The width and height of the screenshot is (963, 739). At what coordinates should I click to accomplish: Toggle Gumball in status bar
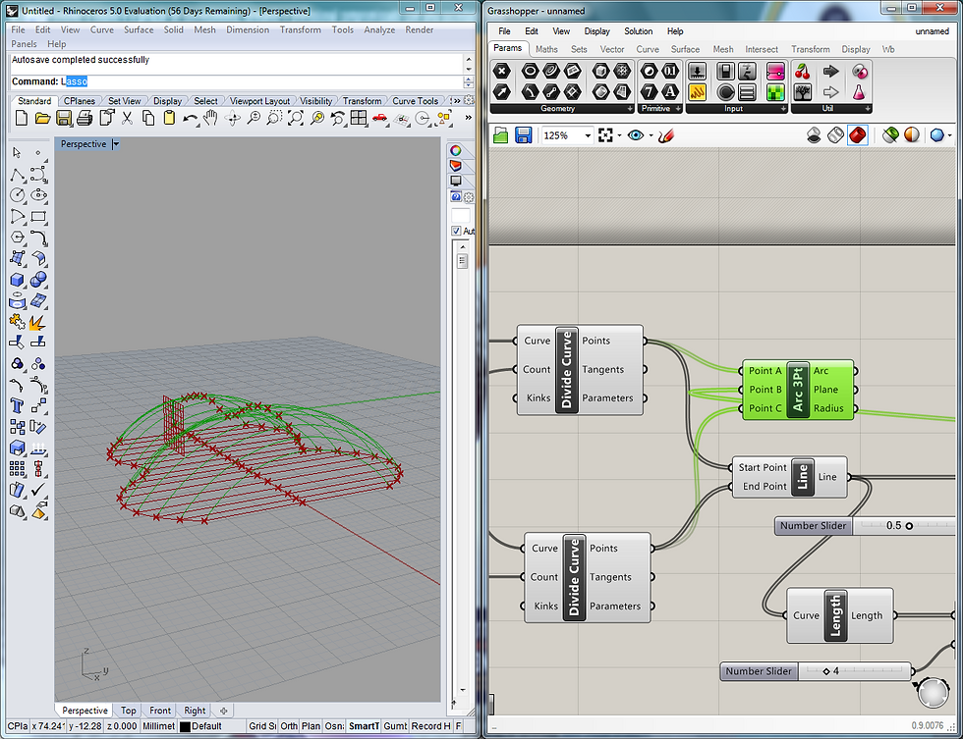point(395,726)
